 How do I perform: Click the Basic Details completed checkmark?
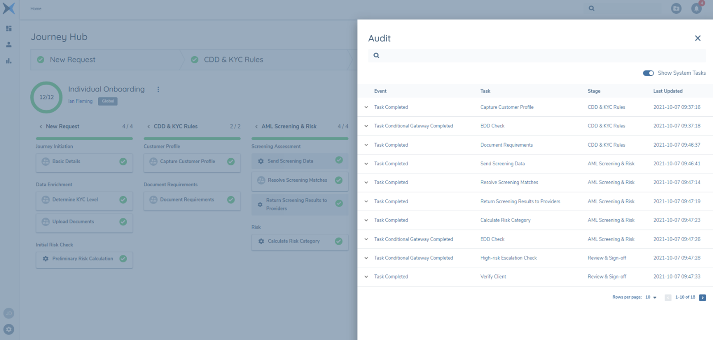click(x=123, y=162)
